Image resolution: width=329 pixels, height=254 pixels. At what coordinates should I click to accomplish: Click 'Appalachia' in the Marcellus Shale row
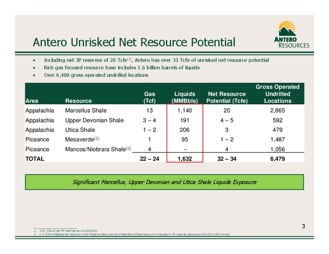coord(40,110)
